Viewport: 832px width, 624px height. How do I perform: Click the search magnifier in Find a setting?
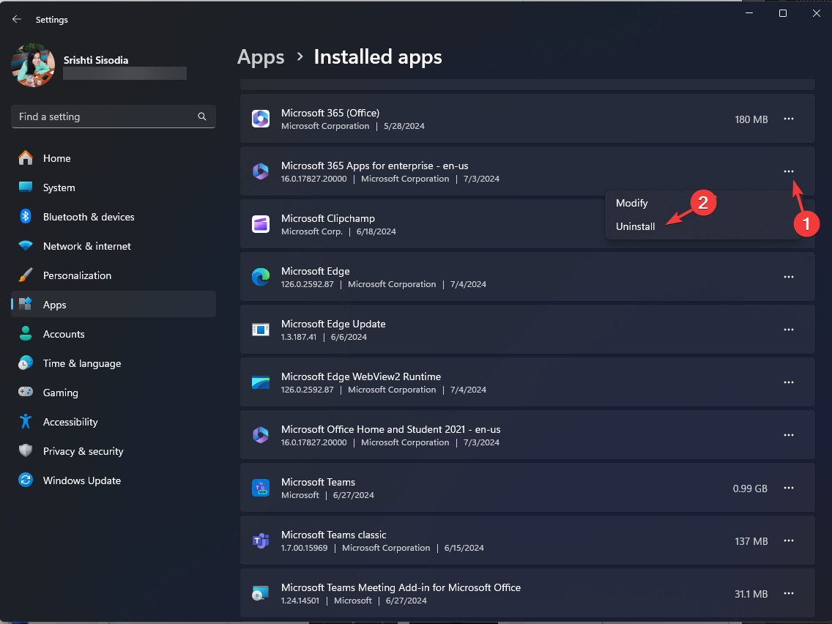coord(201,116)
